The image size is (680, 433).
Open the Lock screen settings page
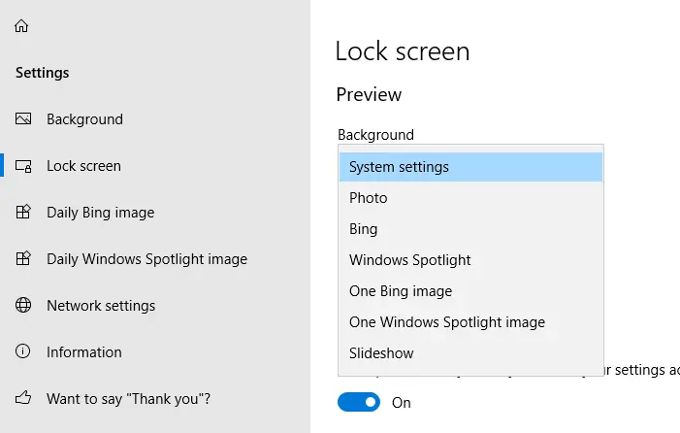[83, 166]
